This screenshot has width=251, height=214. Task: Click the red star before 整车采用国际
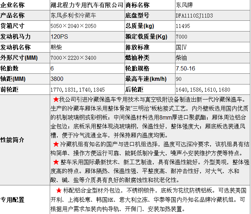[x=56, y=162]
